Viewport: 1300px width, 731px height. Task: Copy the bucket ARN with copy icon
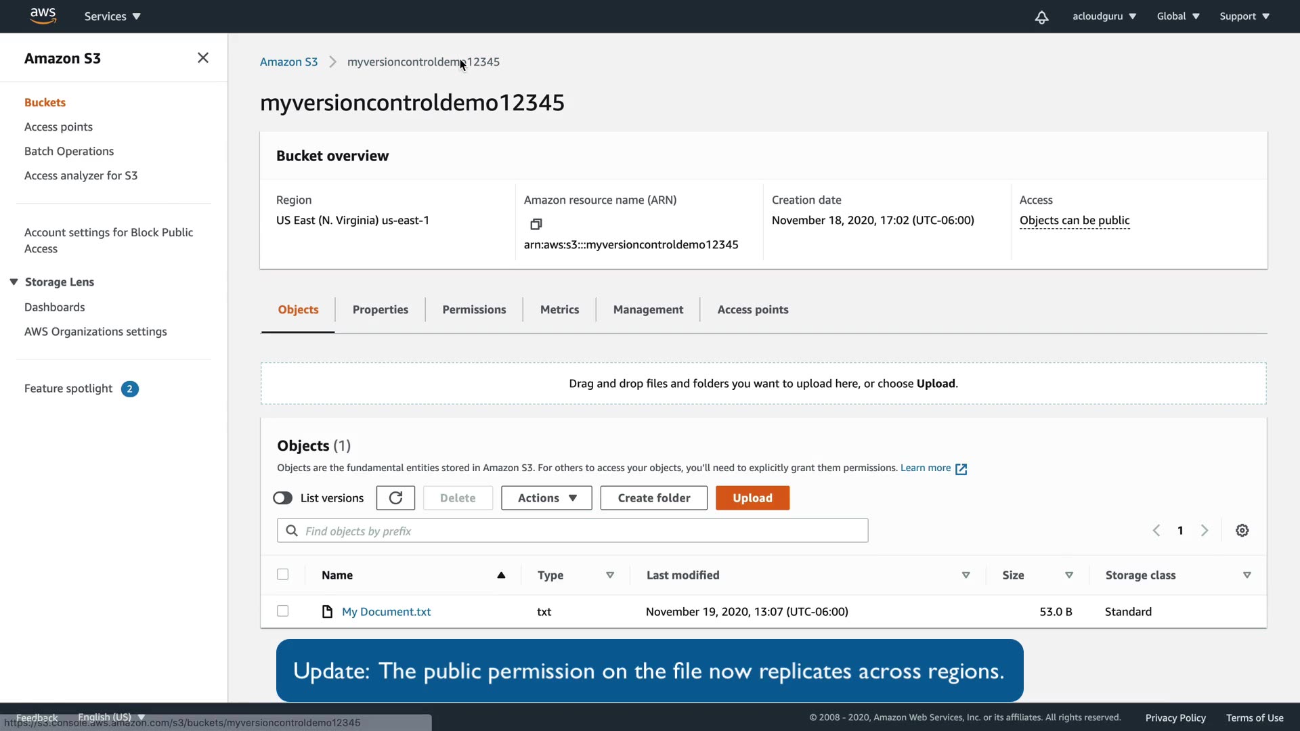(x=536, y=224)
